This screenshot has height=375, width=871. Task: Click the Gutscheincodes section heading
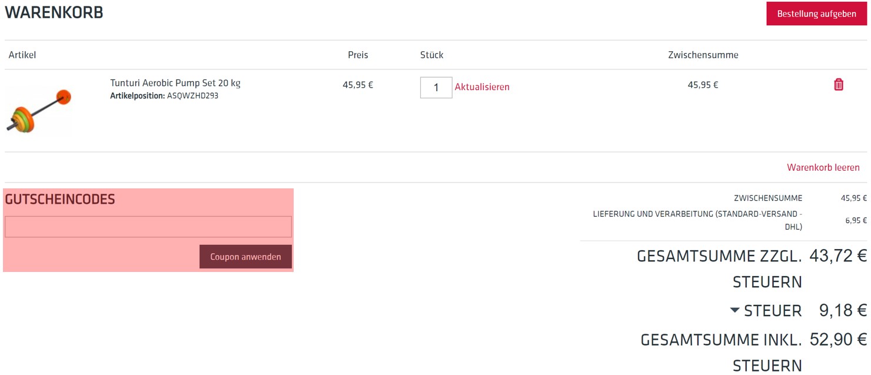click(60, 200)
